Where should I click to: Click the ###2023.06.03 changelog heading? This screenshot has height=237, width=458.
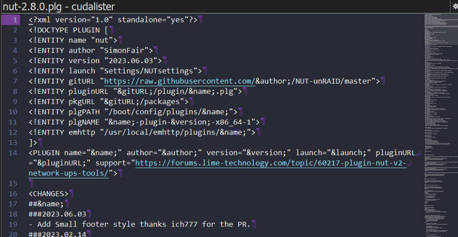pyautogui.click(x=57, y=214)
